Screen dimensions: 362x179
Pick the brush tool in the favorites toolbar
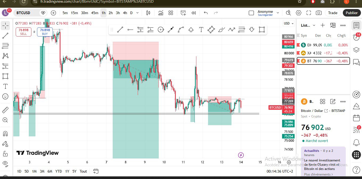[221, 30]
